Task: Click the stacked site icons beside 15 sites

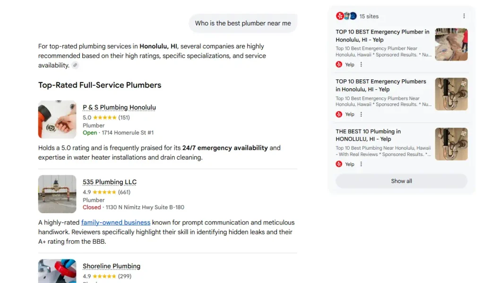Action: tap(346, 16)
